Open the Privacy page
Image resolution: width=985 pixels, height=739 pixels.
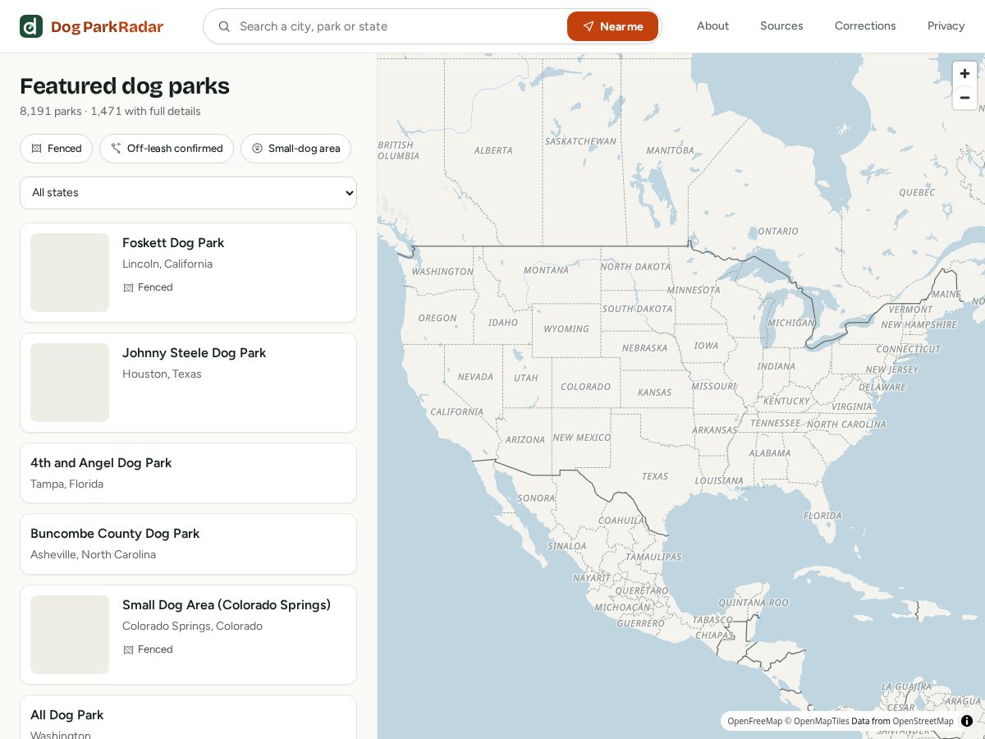coord(946,26)
